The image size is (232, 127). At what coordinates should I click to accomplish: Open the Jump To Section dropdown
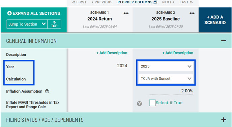[x=27, y=24]
